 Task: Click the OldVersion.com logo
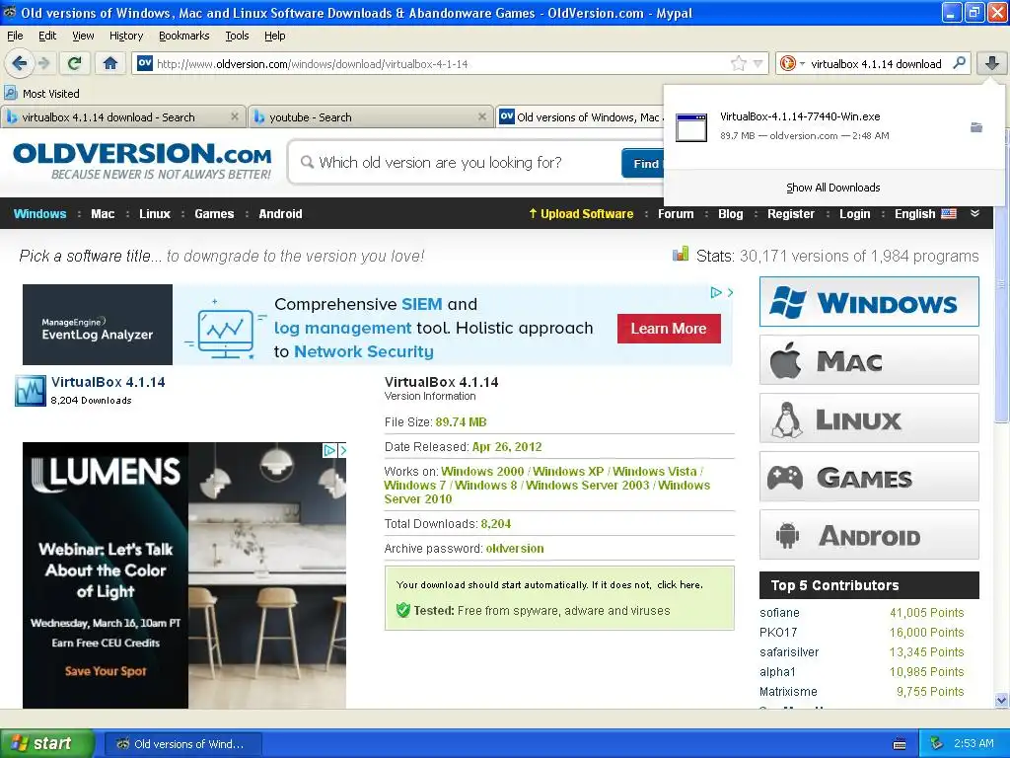click(x=142, y=161)
